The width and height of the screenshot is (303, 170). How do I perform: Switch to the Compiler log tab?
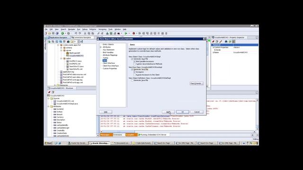131,135
